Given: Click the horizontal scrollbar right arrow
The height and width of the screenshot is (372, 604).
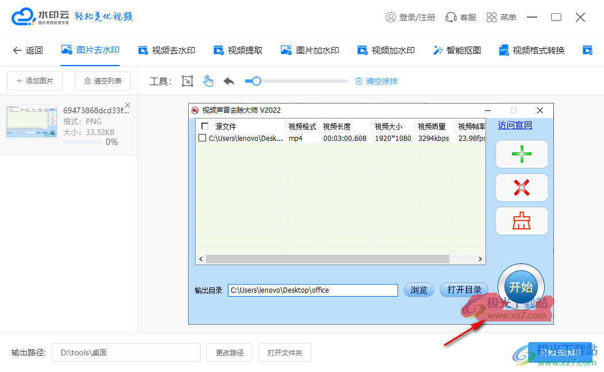Looking at the screenshot, I should [480, 259].
